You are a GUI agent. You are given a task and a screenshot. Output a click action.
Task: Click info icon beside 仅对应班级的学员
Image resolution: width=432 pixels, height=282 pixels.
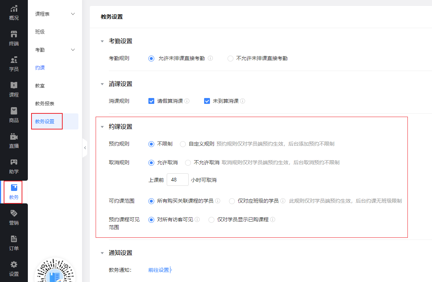click(283, 201)
